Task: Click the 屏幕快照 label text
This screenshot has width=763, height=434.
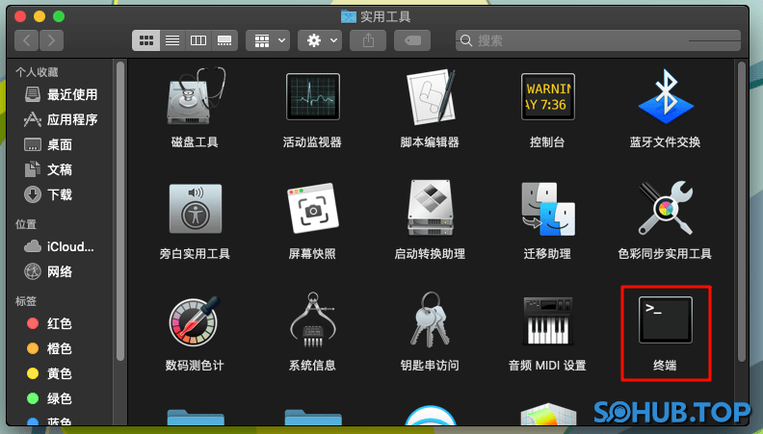Action: [x=312, y=254]
